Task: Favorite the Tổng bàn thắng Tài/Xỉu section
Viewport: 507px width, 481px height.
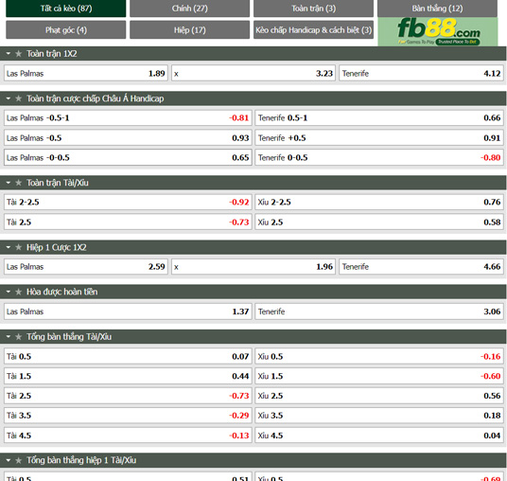Action: [18, 337]
